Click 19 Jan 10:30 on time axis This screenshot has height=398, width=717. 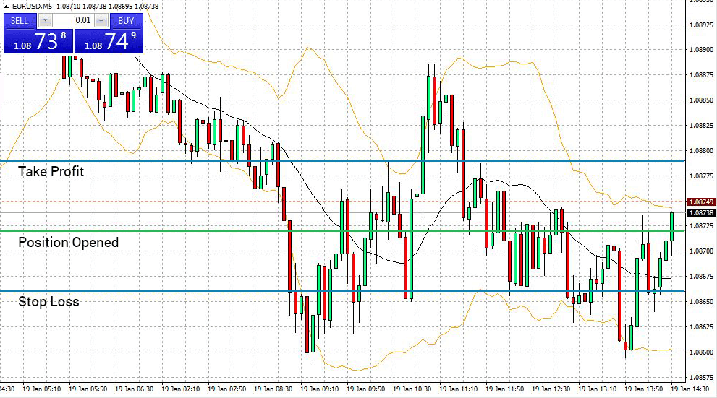[412, 389]
